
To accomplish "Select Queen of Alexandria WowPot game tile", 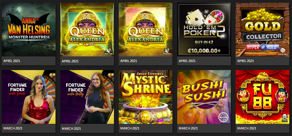I will click(87, 29).
